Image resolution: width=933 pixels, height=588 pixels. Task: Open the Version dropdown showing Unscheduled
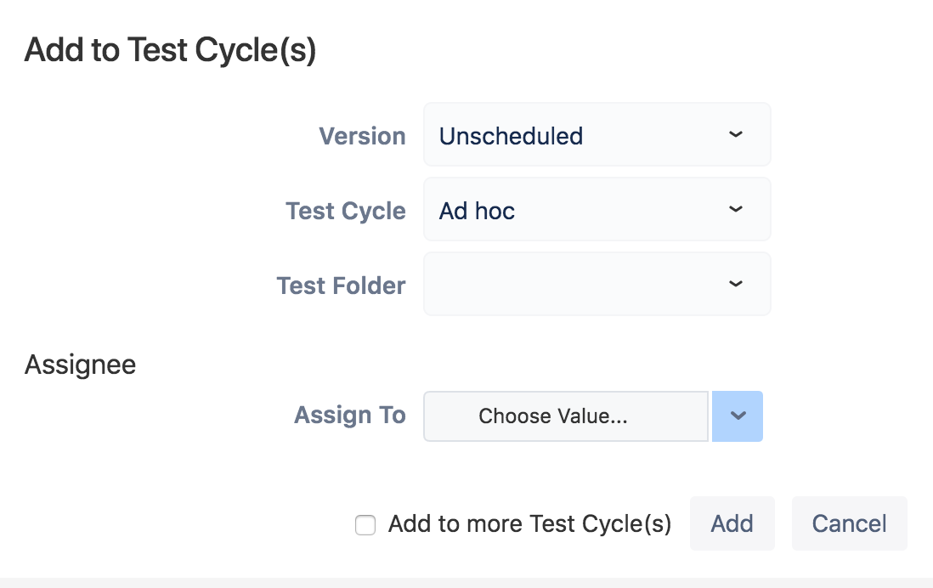(x=597, y=134)
